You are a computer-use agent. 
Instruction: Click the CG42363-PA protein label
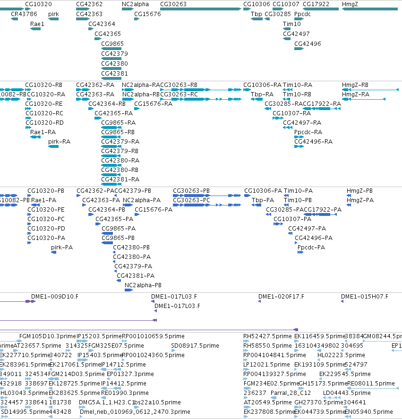[101, 200]
